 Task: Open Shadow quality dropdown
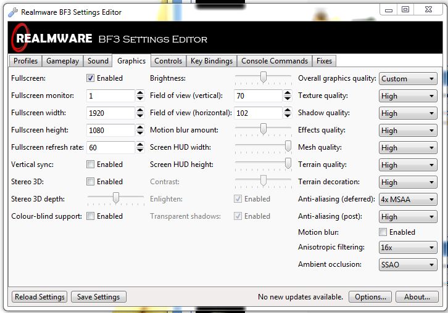tap(408, 113)
